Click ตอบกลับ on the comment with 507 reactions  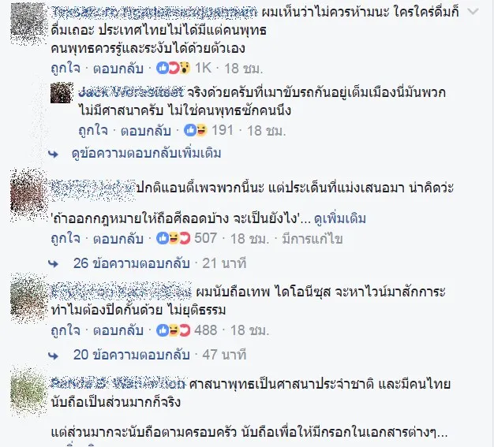[x=118, y=238]
